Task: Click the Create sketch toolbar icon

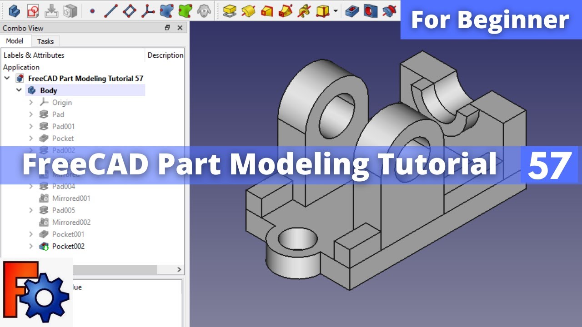Action: pos(33,10)
